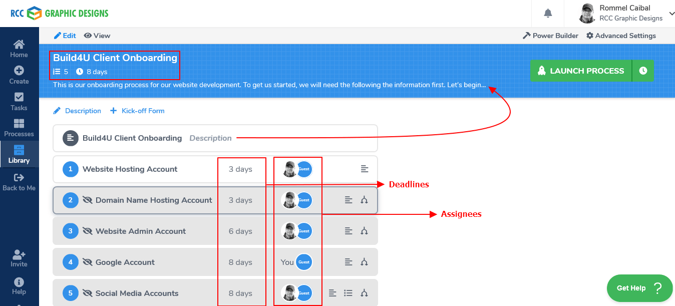Viewport: 675px width, 306px height.
Task: Toggle hidden eye on Domain Name Hosting Account
Action: 88,200
